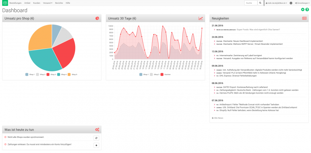Click the green Billbee logo

coord(5,3)
